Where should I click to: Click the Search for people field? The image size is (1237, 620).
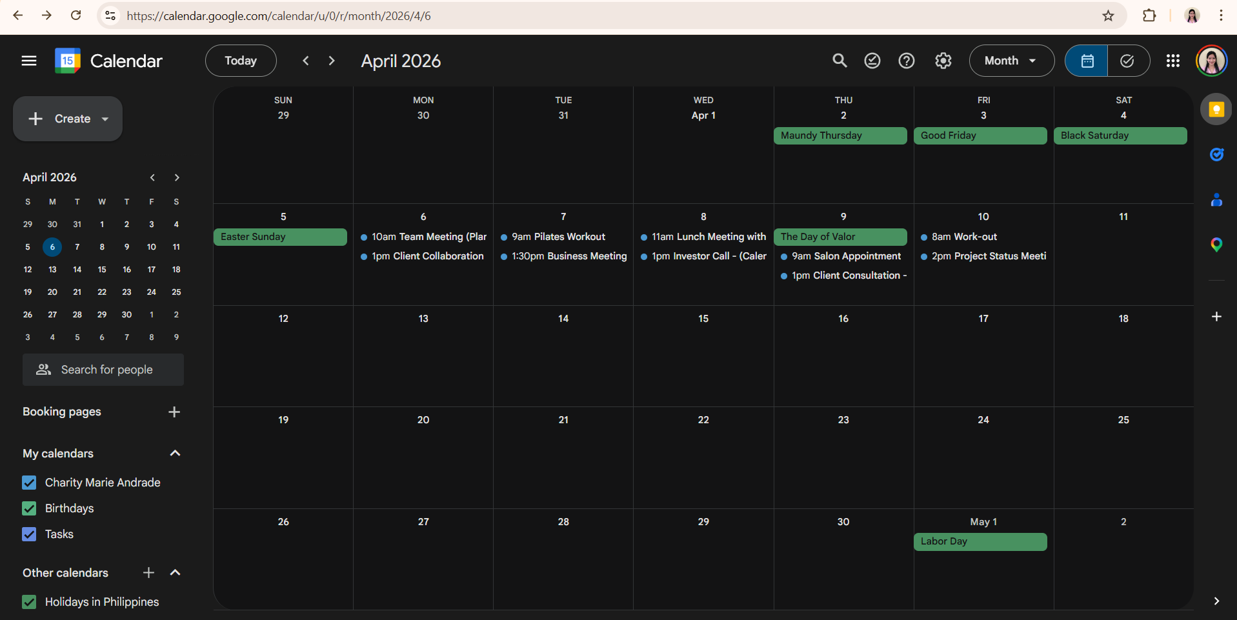click(103, 370)
